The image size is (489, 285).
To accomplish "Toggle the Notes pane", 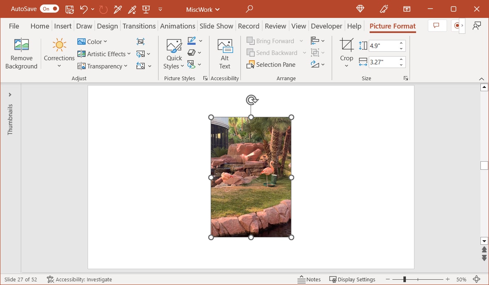I will [309, 279].
